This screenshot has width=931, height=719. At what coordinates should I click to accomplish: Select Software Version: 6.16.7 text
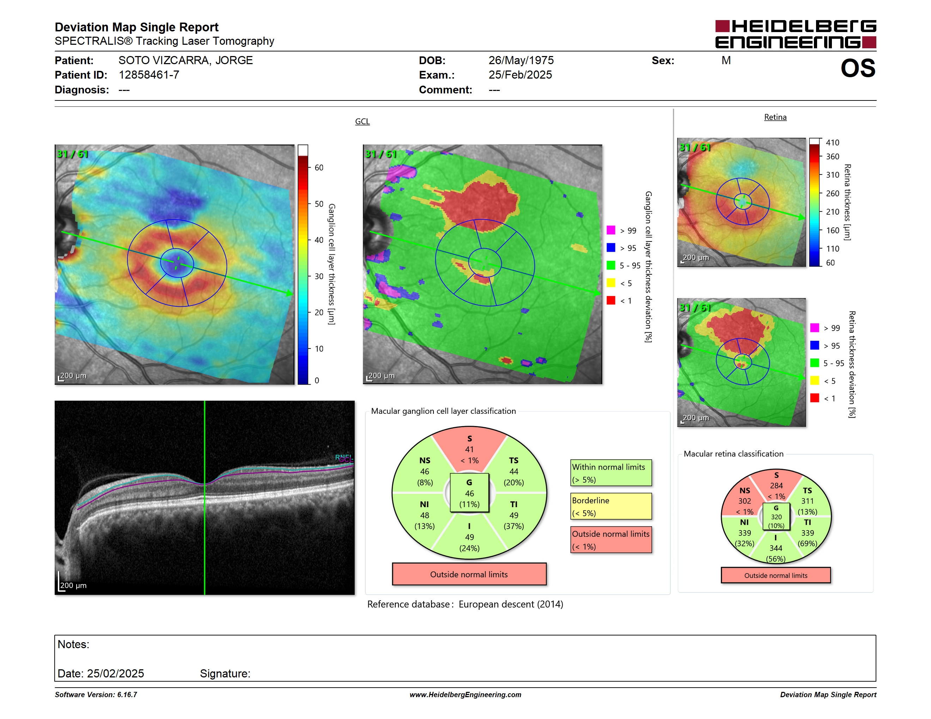tap(96, 695)
